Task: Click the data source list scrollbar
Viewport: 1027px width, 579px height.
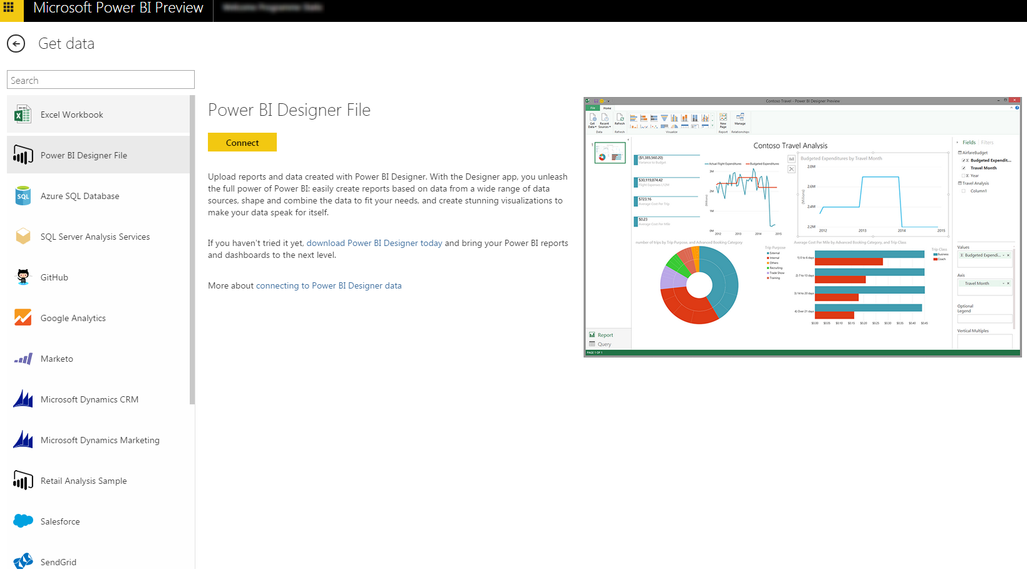Action: coord(192,250)
